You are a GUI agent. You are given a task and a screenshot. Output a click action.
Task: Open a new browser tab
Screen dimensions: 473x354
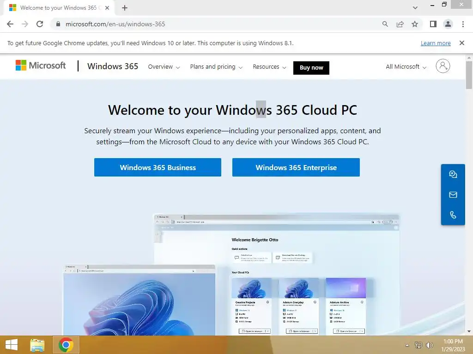[125, 8]
